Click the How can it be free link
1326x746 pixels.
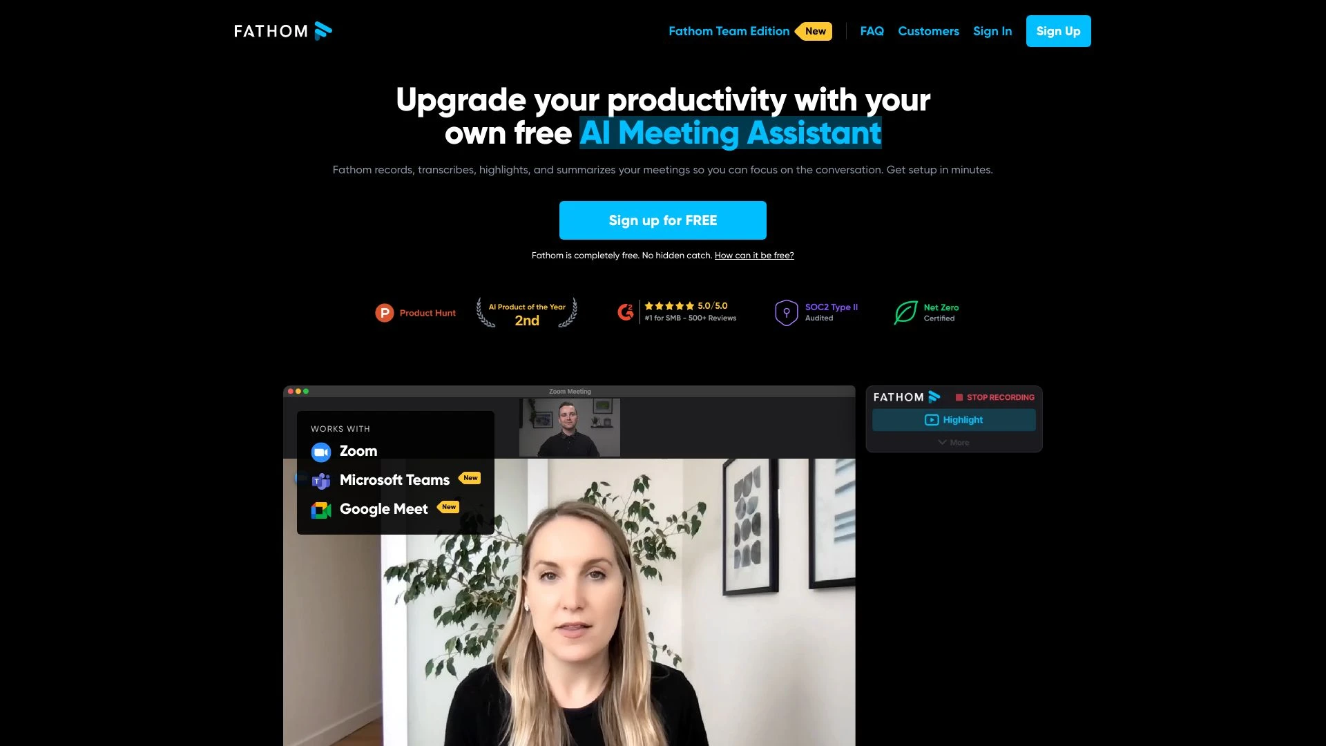pos(753,255)
